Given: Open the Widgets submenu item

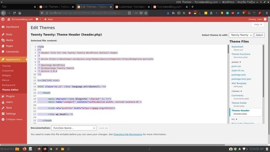Looking at the screenshot, I should click(6, 76).
